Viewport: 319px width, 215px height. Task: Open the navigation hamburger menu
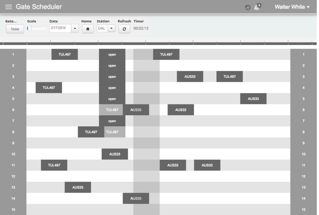click(8, 7)
